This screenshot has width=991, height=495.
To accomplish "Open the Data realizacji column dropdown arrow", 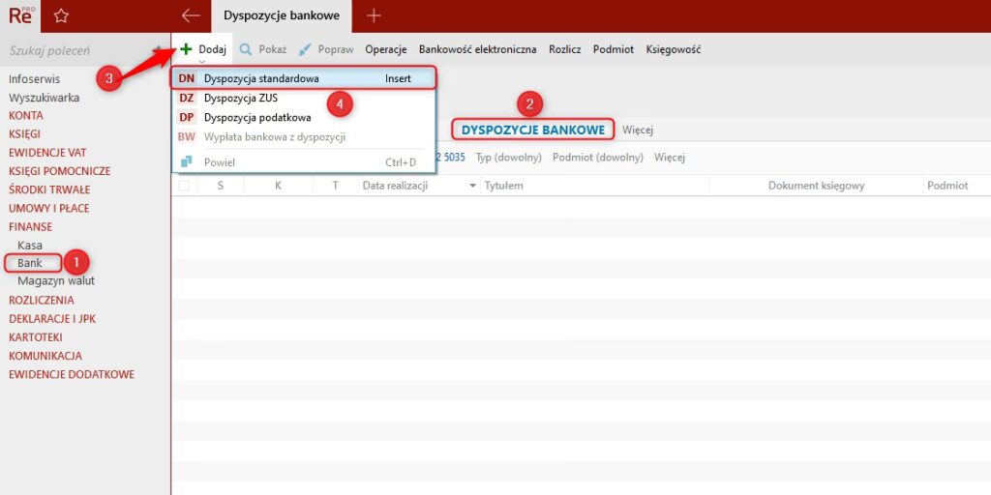I will pos(472,186).
